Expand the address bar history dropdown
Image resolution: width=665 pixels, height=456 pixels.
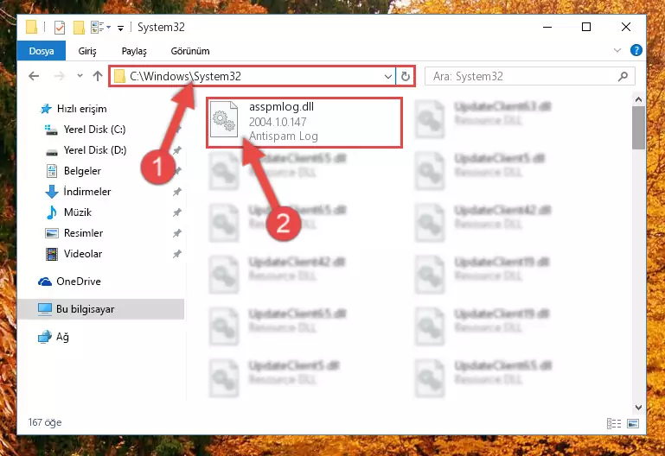coord(387,77)
